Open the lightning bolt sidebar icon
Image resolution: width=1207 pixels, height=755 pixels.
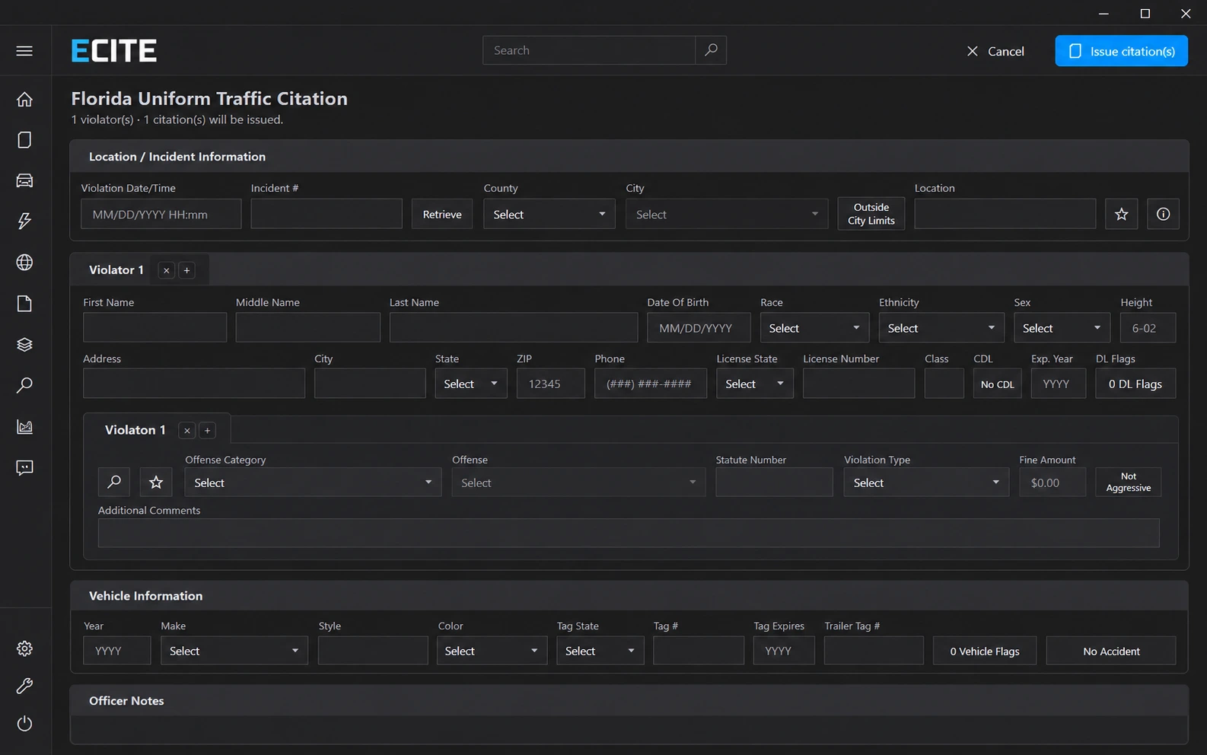[x=24, y=221]
